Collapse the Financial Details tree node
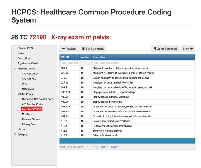 coord(15,68)
